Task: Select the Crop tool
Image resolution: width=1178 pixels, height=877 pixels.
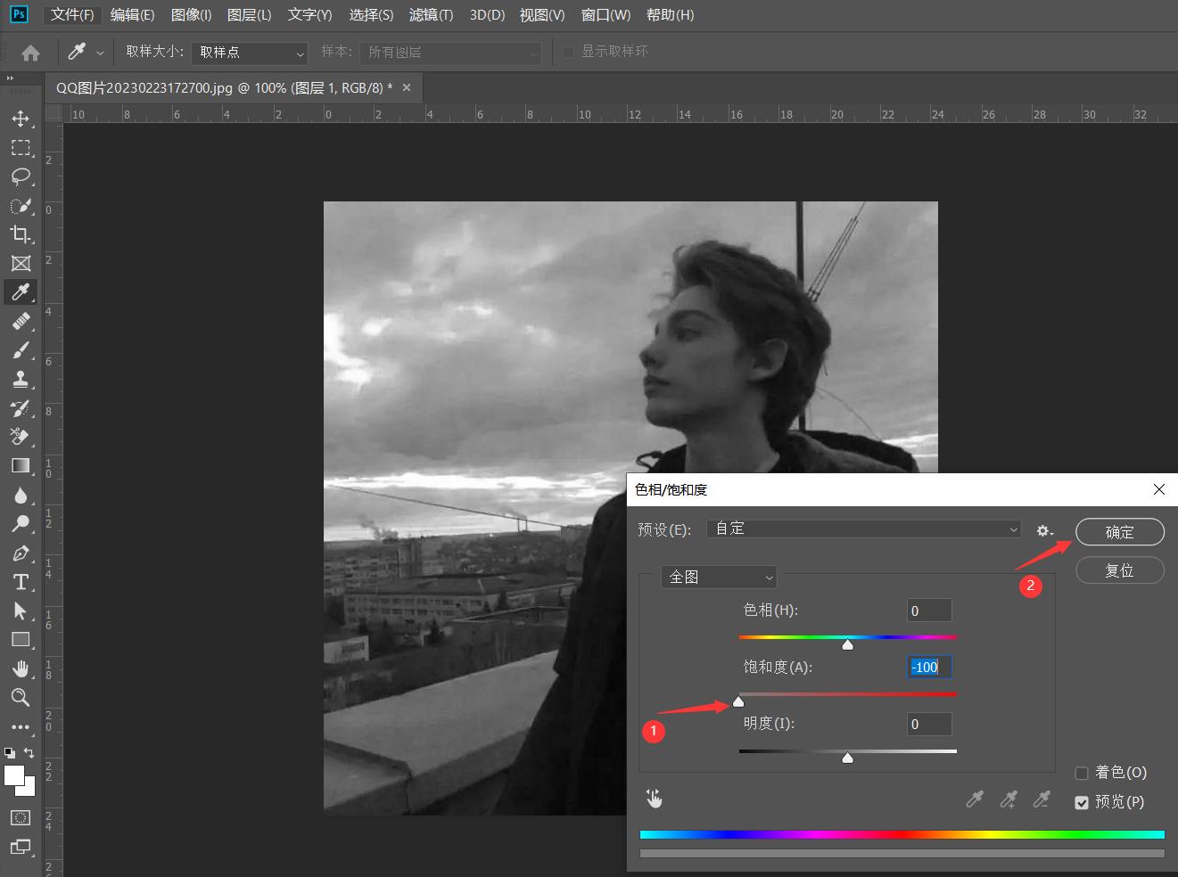Action: (x=21, y=234)
